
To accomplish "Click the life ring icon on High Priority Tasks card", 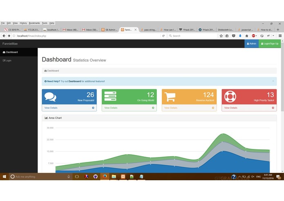I will coord(230,96).
